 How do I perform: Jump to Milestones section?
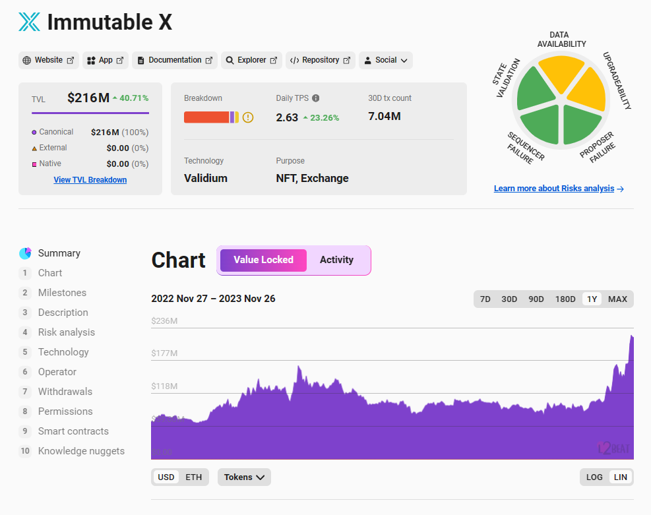[x=53, y=293]
